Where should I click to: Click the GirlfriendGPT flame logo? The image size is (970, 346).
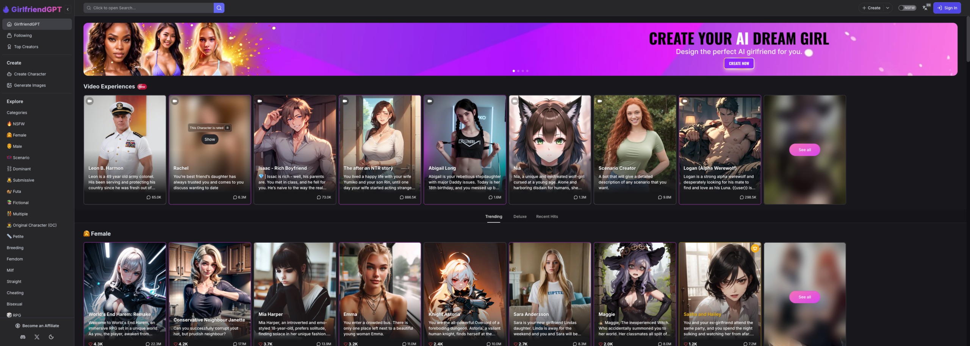[x=6, y=9]
